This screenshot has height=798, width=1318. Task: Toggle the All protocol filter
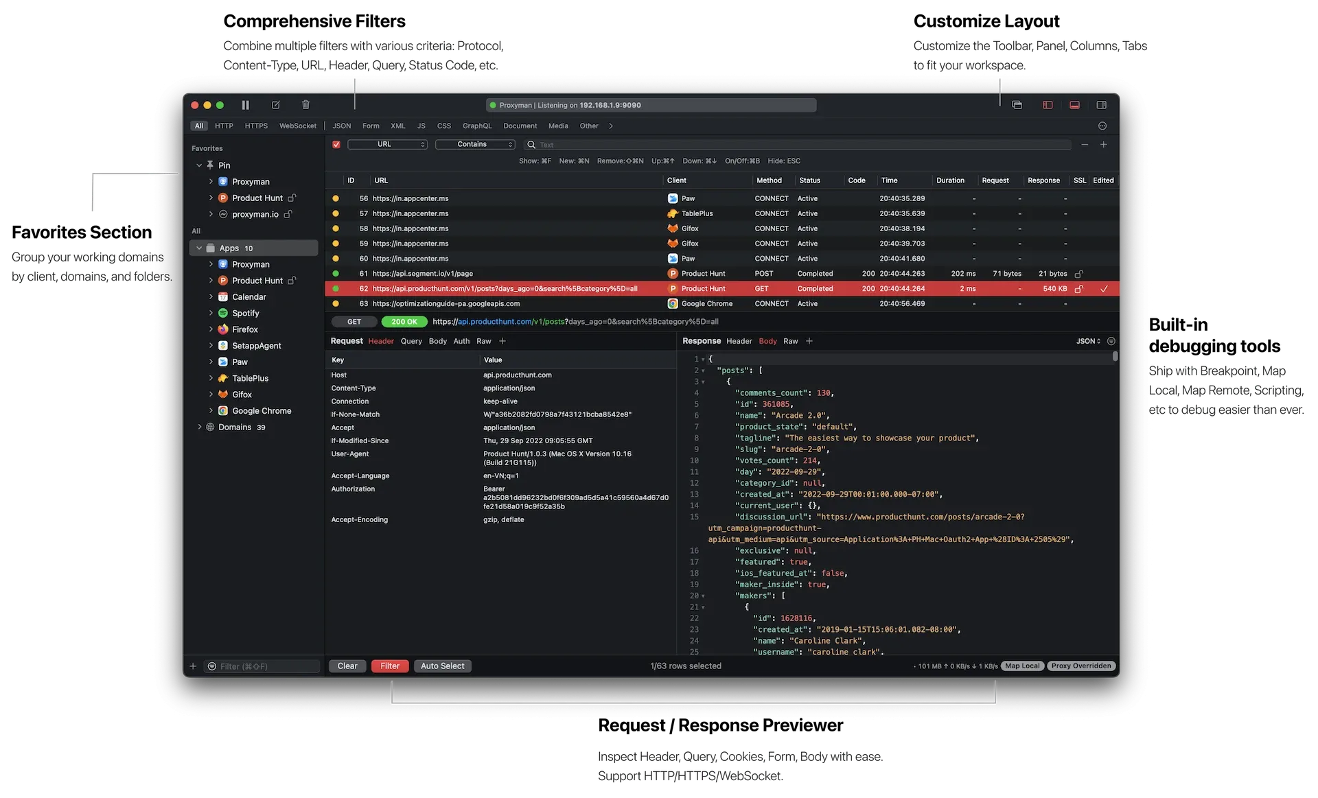199,126
